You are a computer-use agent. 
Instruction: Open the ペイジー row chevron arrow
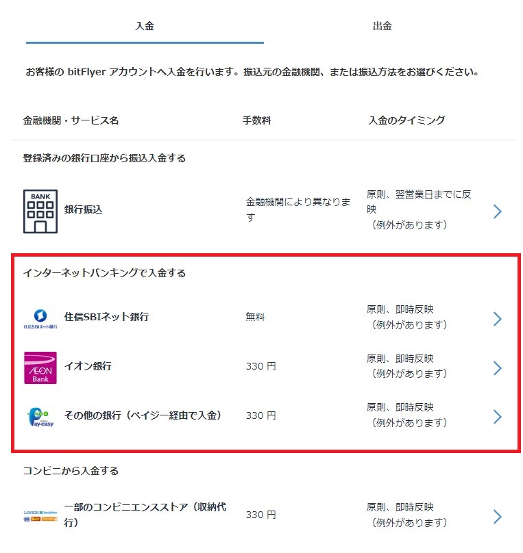[498, 417]
